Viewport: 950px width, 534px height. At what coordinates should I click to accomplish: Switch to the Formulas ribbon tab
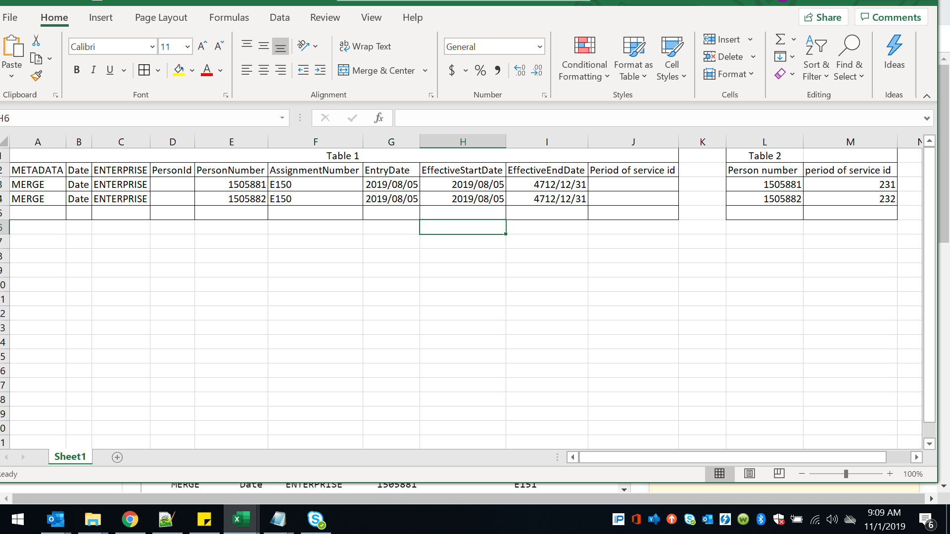coord(229,17)
